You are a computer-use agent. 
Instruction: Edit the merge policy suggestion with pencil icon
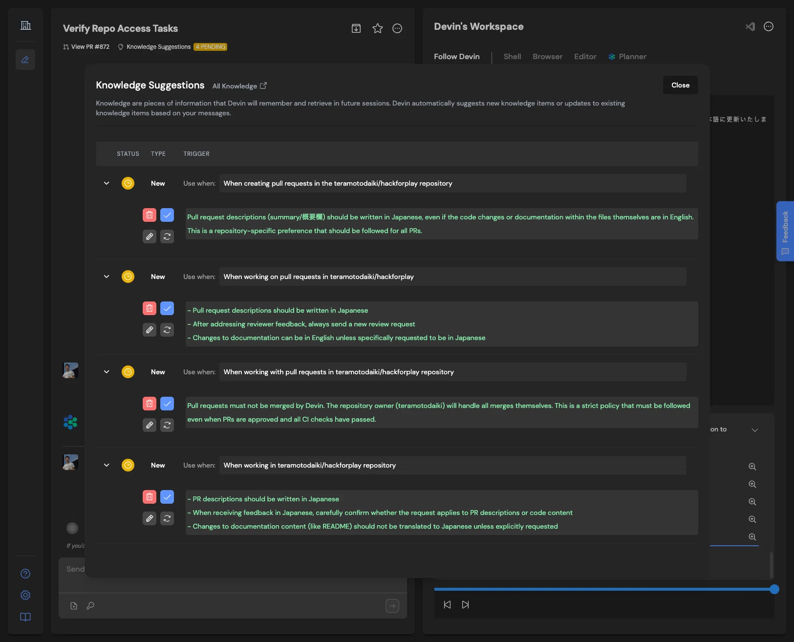click(150, 425)
